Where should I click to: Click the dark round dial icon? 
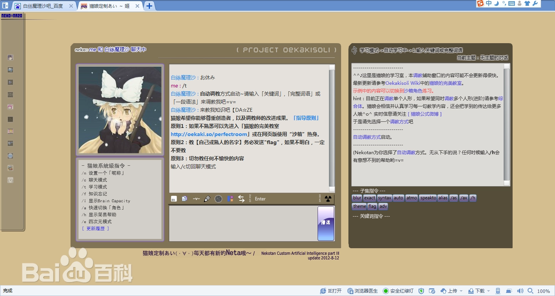point(219,199)
